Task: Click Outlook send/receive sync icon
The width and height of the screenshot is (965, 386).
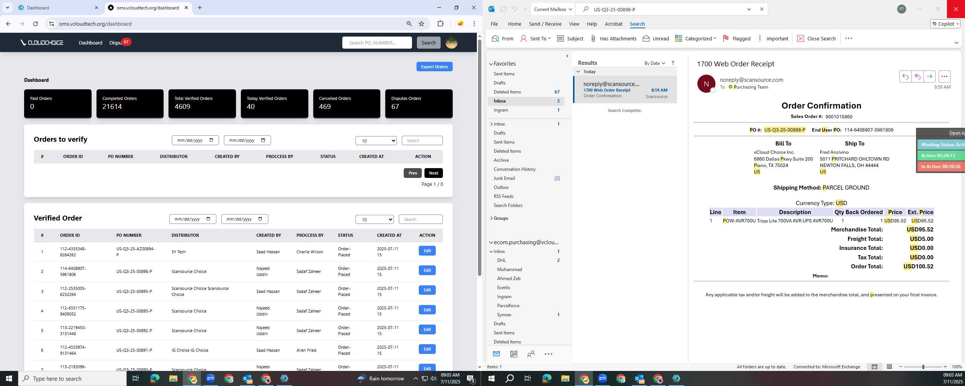Action: [x=503, y=9]
